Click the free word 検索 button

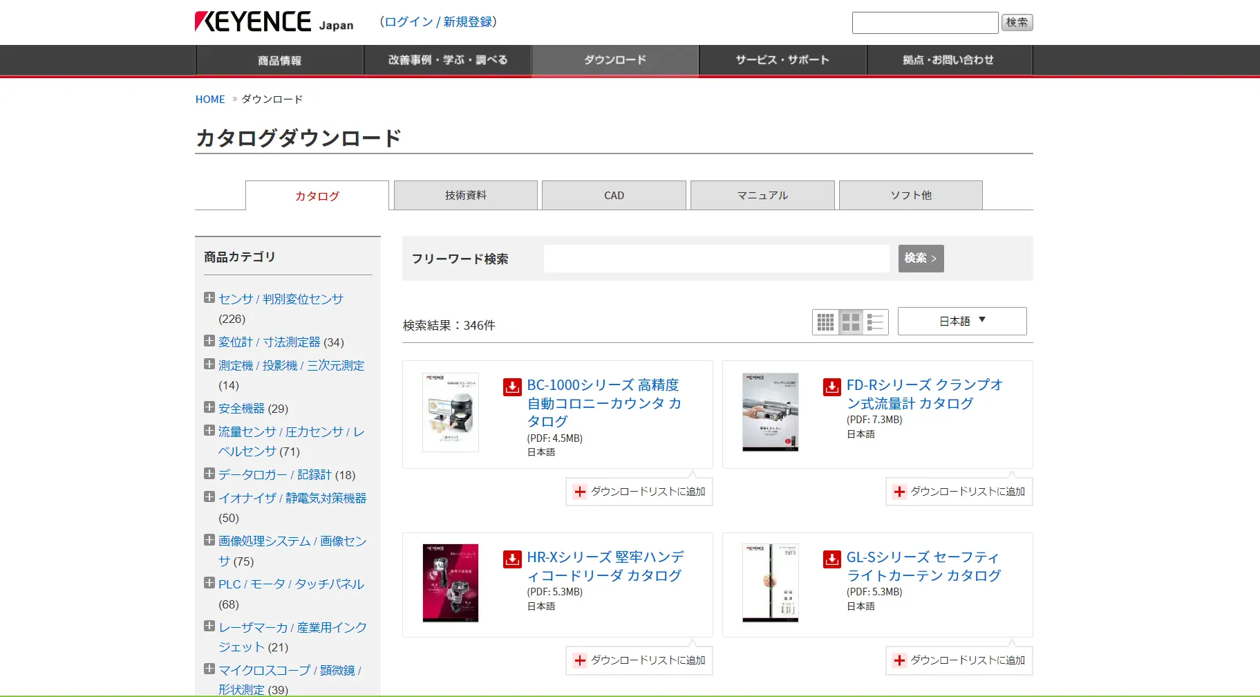[921, 258]
